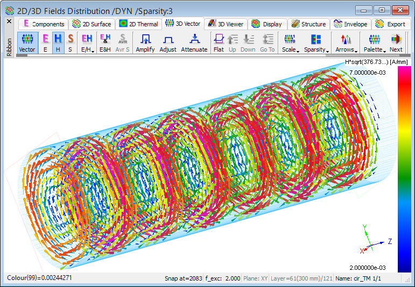Open the 3D Viewer tab
The width and height of the screenshot is (415, 287).
pyautogui.click(x=226, y=24)
